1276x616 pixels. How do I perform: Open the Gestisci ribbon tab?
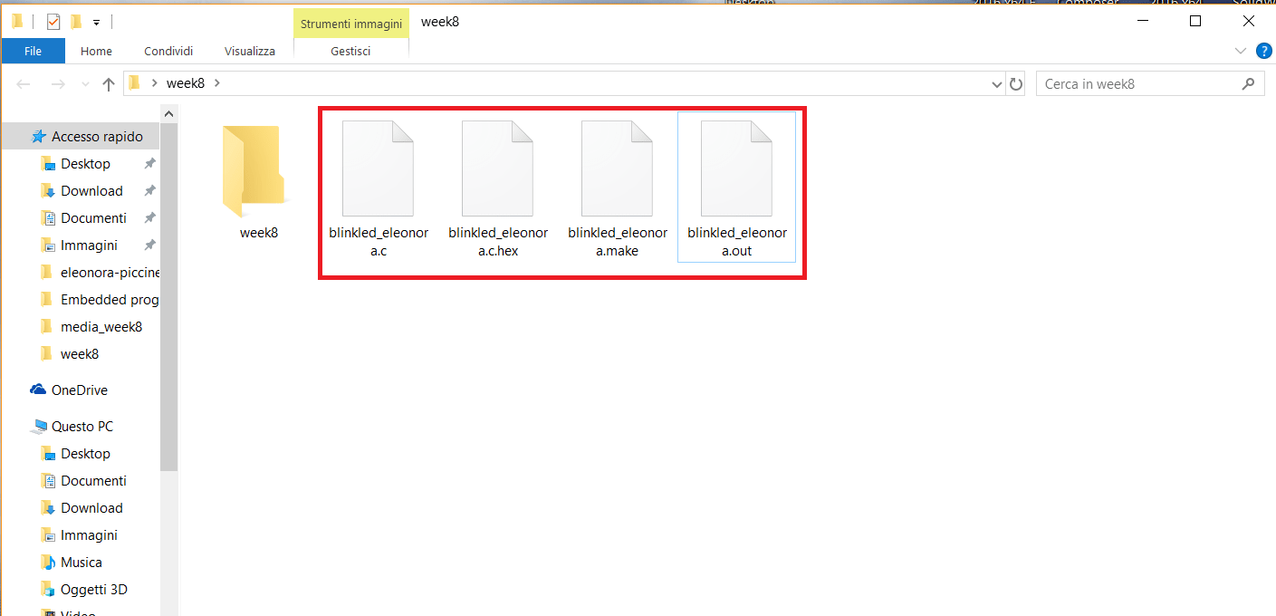[350, 52]
